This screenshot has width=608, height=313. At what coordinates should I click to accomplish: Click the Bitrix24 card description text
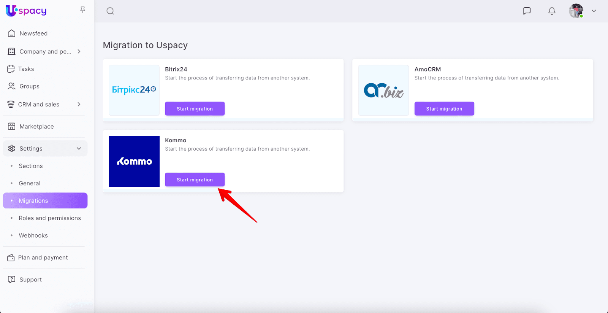coord(237,78)
